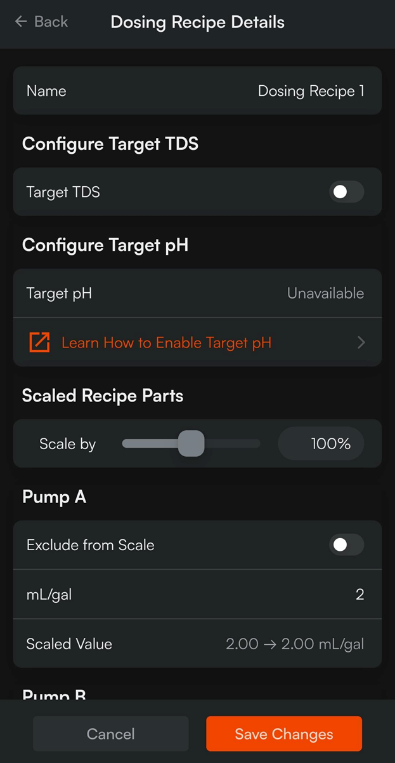Open the Learn How to Enable Target pH link

tap(166, 342)
